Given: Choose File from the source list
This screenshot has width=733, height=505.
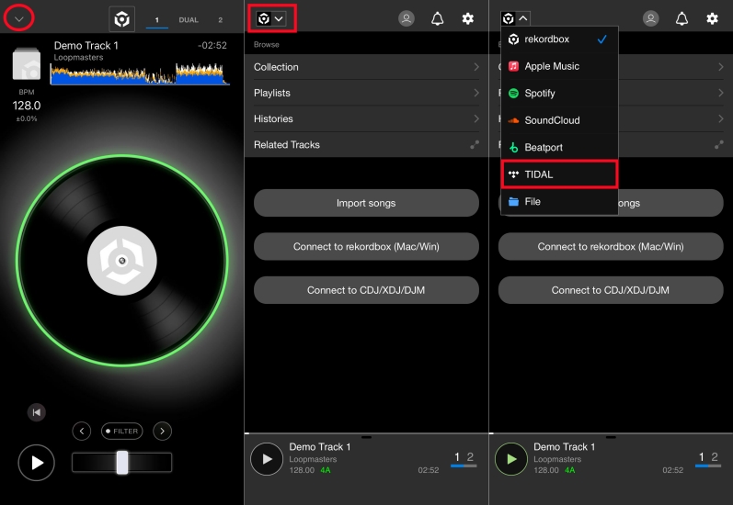Looking at the screenshot, I should [x=559, y=202].
